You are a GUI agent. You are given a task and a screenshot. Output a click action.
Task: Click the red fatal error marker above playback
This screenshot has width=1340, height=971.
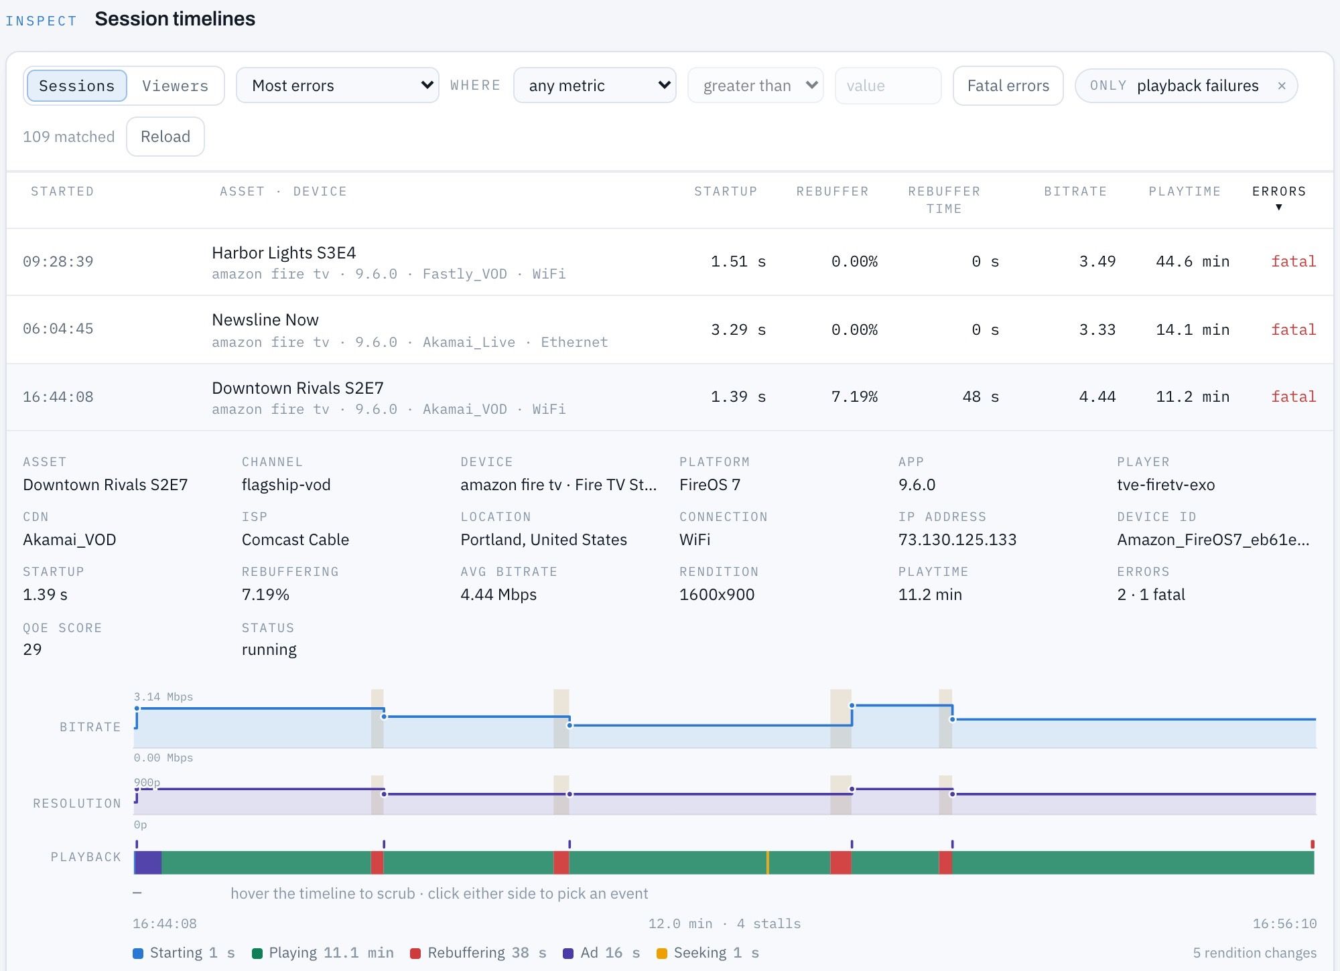[x=1313, y=844]
